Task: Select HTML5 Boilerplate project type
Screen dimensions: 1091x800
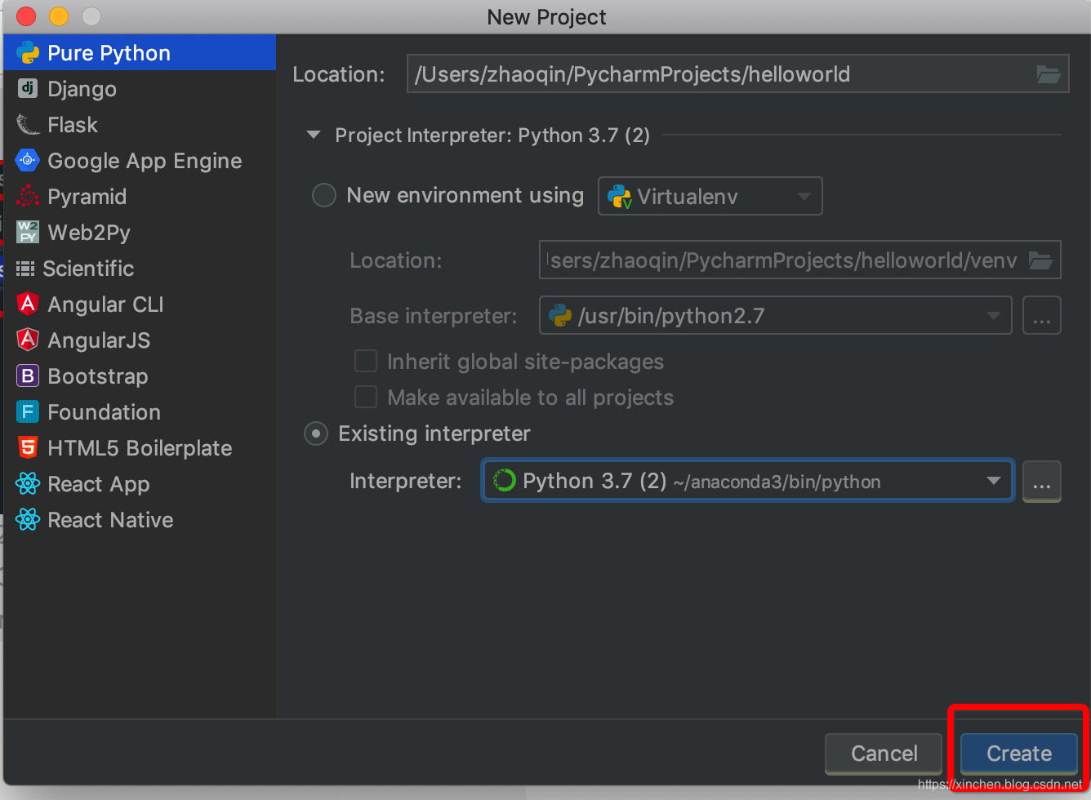Action: point(140,447)
